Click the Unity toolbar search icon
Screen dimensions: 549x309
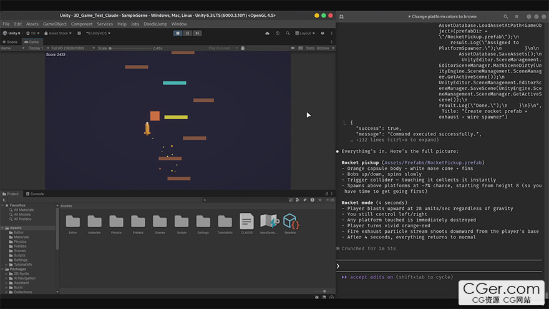click(286, 33)
